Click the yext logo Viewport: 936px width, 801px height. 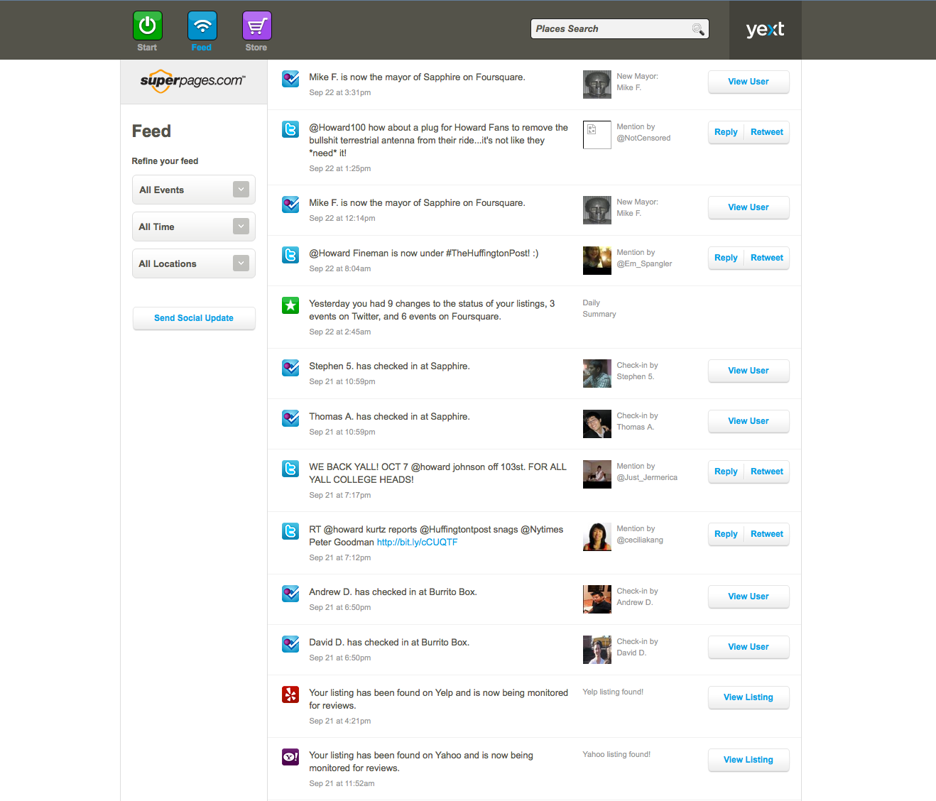(x=765, y=29)
